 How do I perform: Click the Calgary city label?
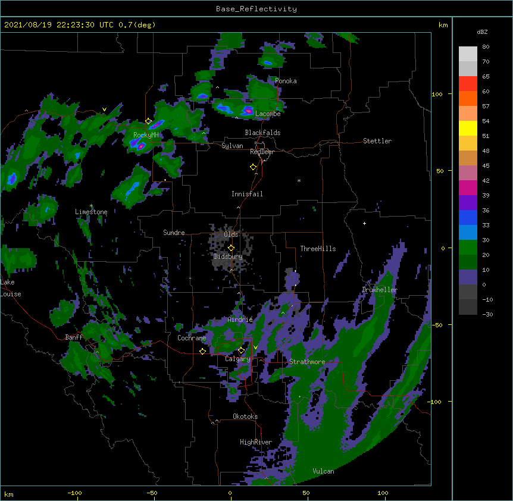tap(237, 359)
